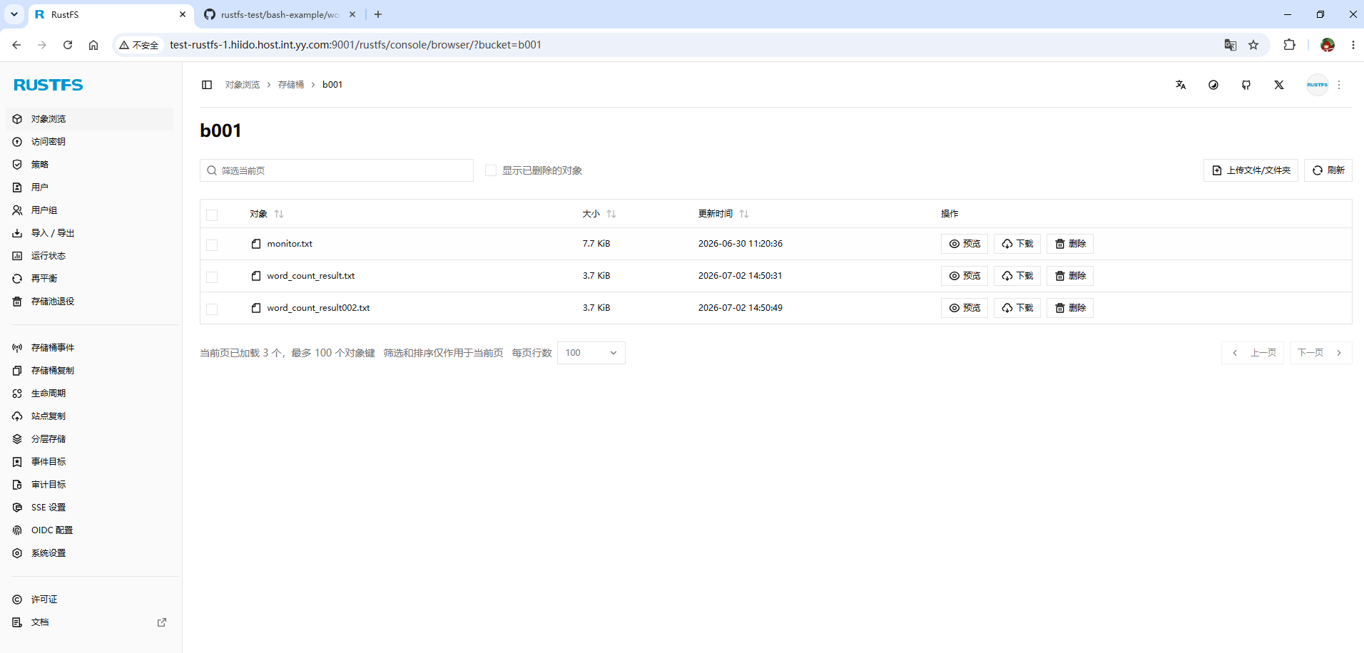This screenshot has height=653, width=1364.
Task: Open the GitHub icon in header
Action: 1246,85
